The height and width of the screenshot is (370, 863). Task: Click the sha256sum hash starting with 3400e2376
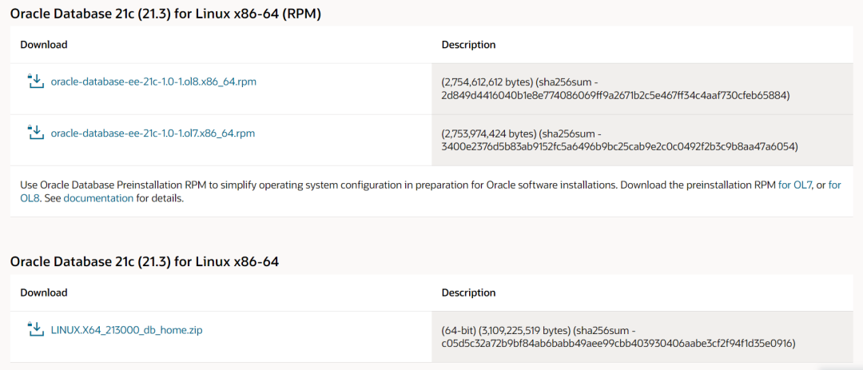pos(619,147)
